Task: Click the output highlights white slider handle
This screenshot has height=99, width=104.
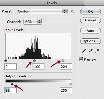Action: 71,84
